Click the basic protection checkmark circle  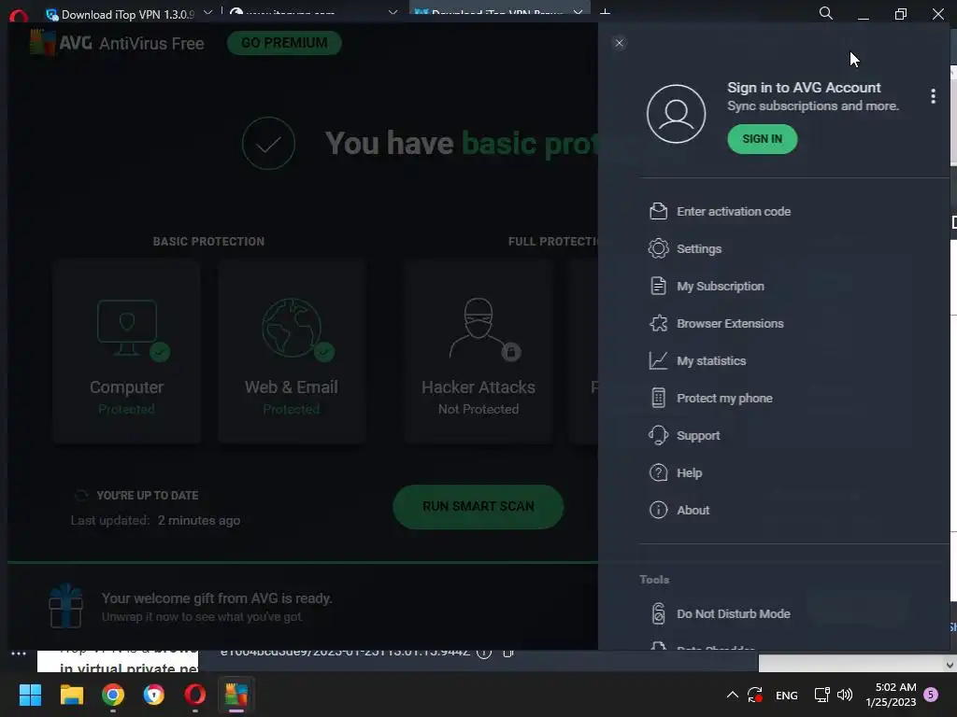pos(268,143)
